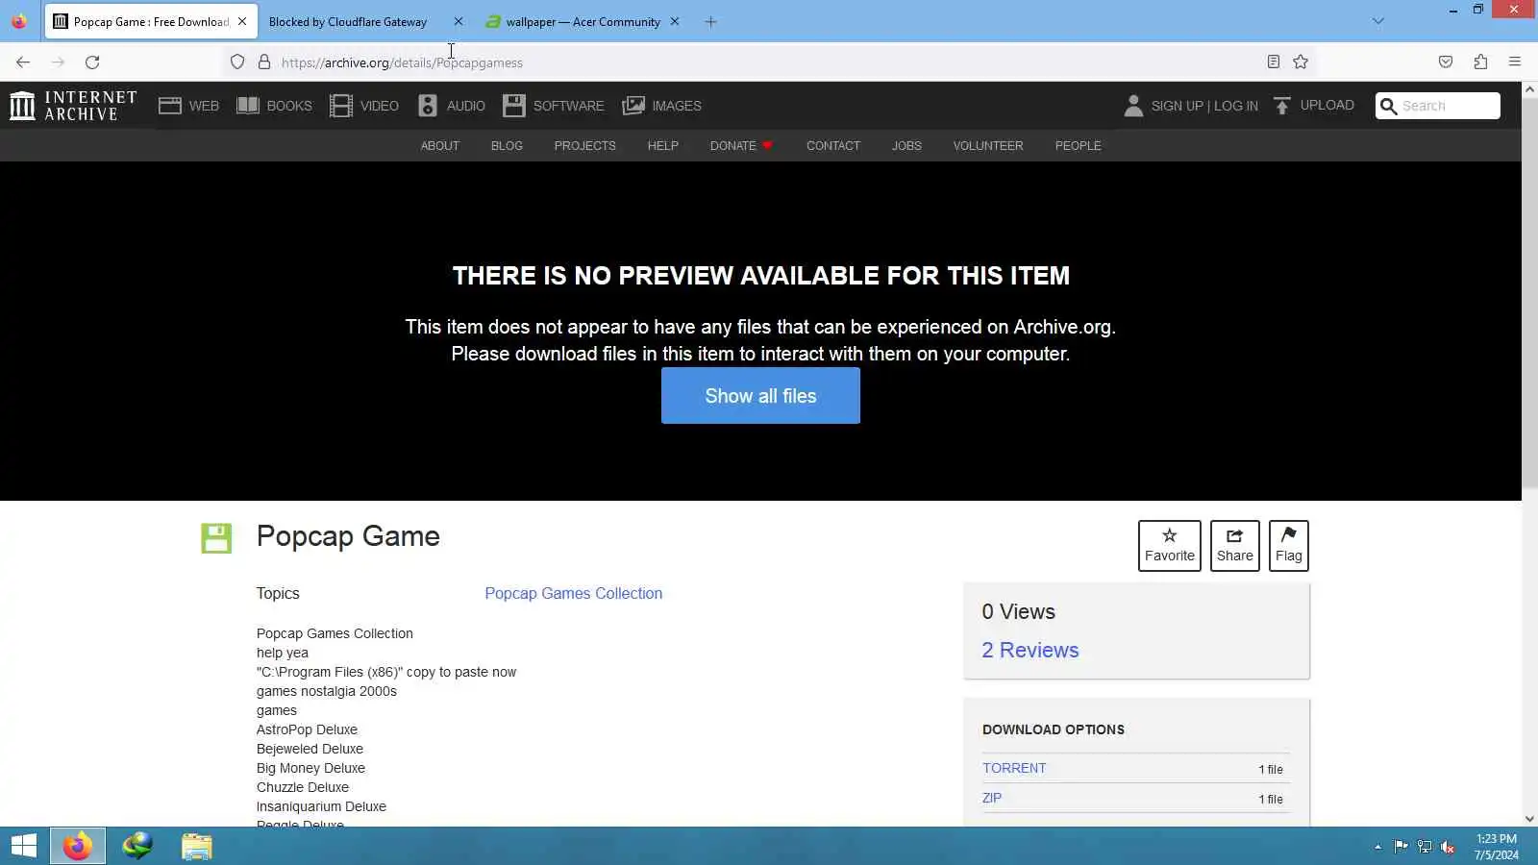Click the search magnifier icon
Image resolution: width=1538 pixels, height=865 pixels.
[x=1388, y=106]
